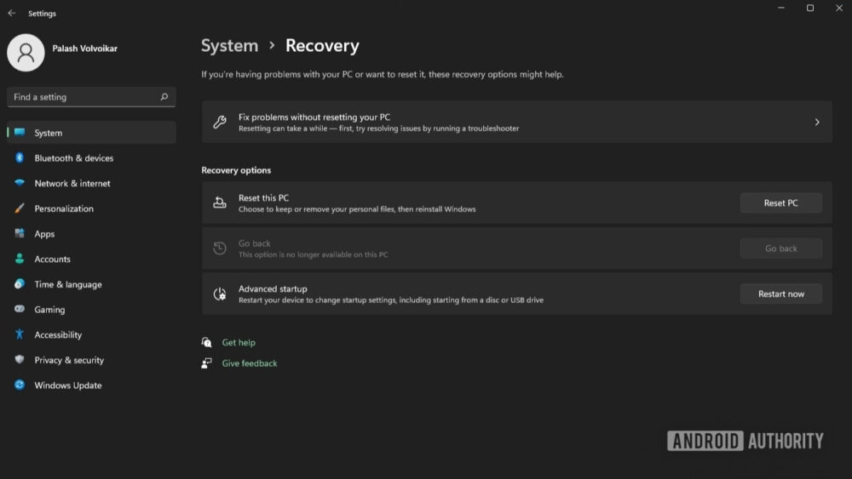Click the Bluetooth & devices icon
852x479 pixels.
click(20, 158)
